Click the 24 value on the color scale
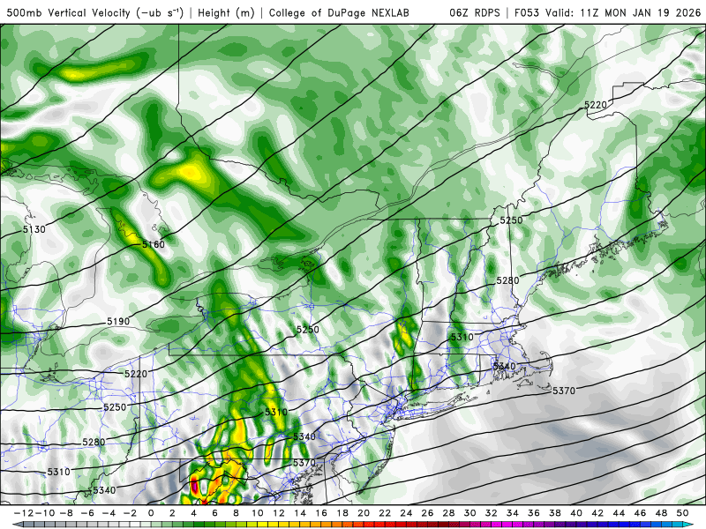 pos(406,513)
